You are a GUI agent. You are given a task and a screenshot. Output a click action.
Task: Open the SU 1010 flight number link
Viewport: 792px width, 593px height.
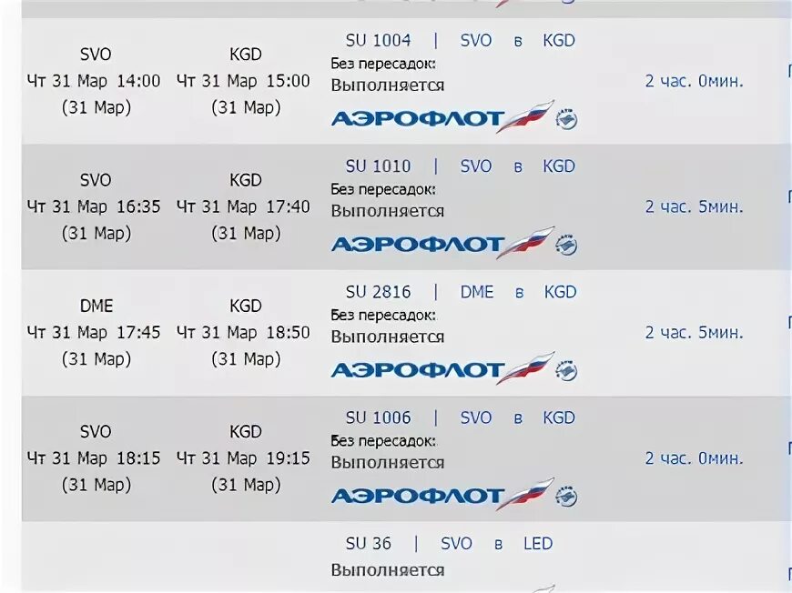[x=379, y=166]
